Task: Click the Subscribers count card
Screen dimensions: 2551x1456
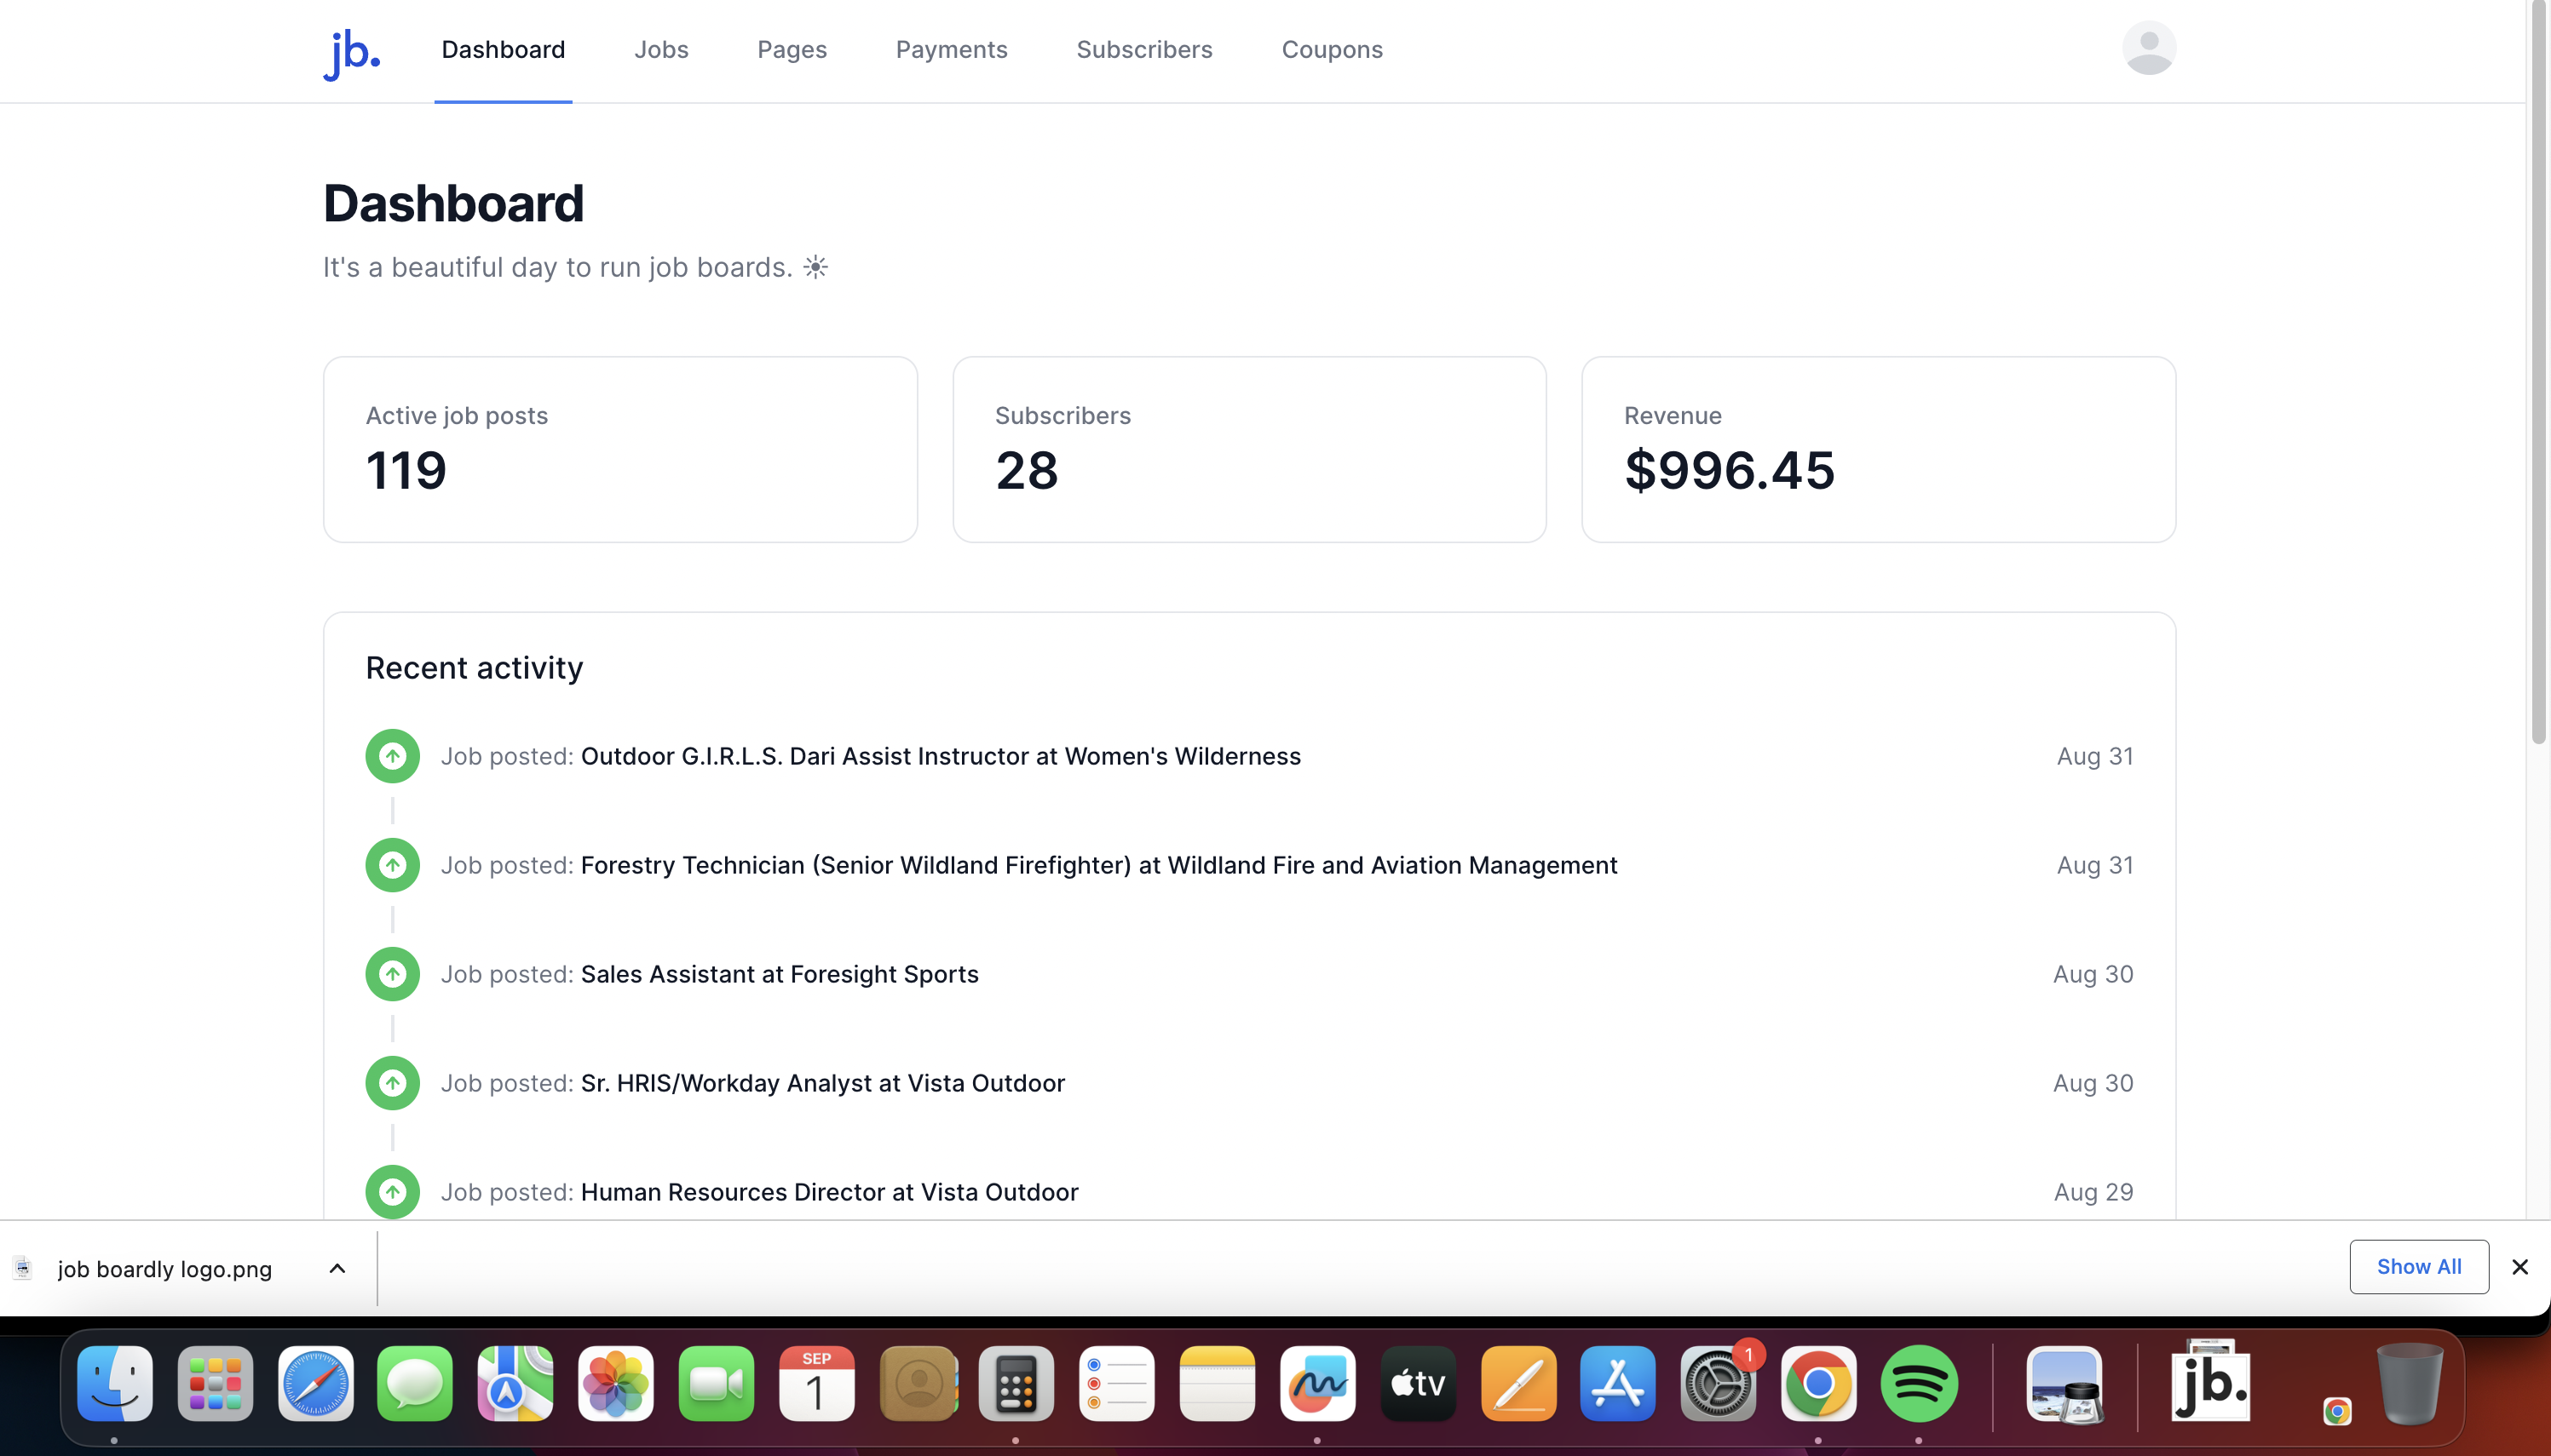Action: [1249, 450]
